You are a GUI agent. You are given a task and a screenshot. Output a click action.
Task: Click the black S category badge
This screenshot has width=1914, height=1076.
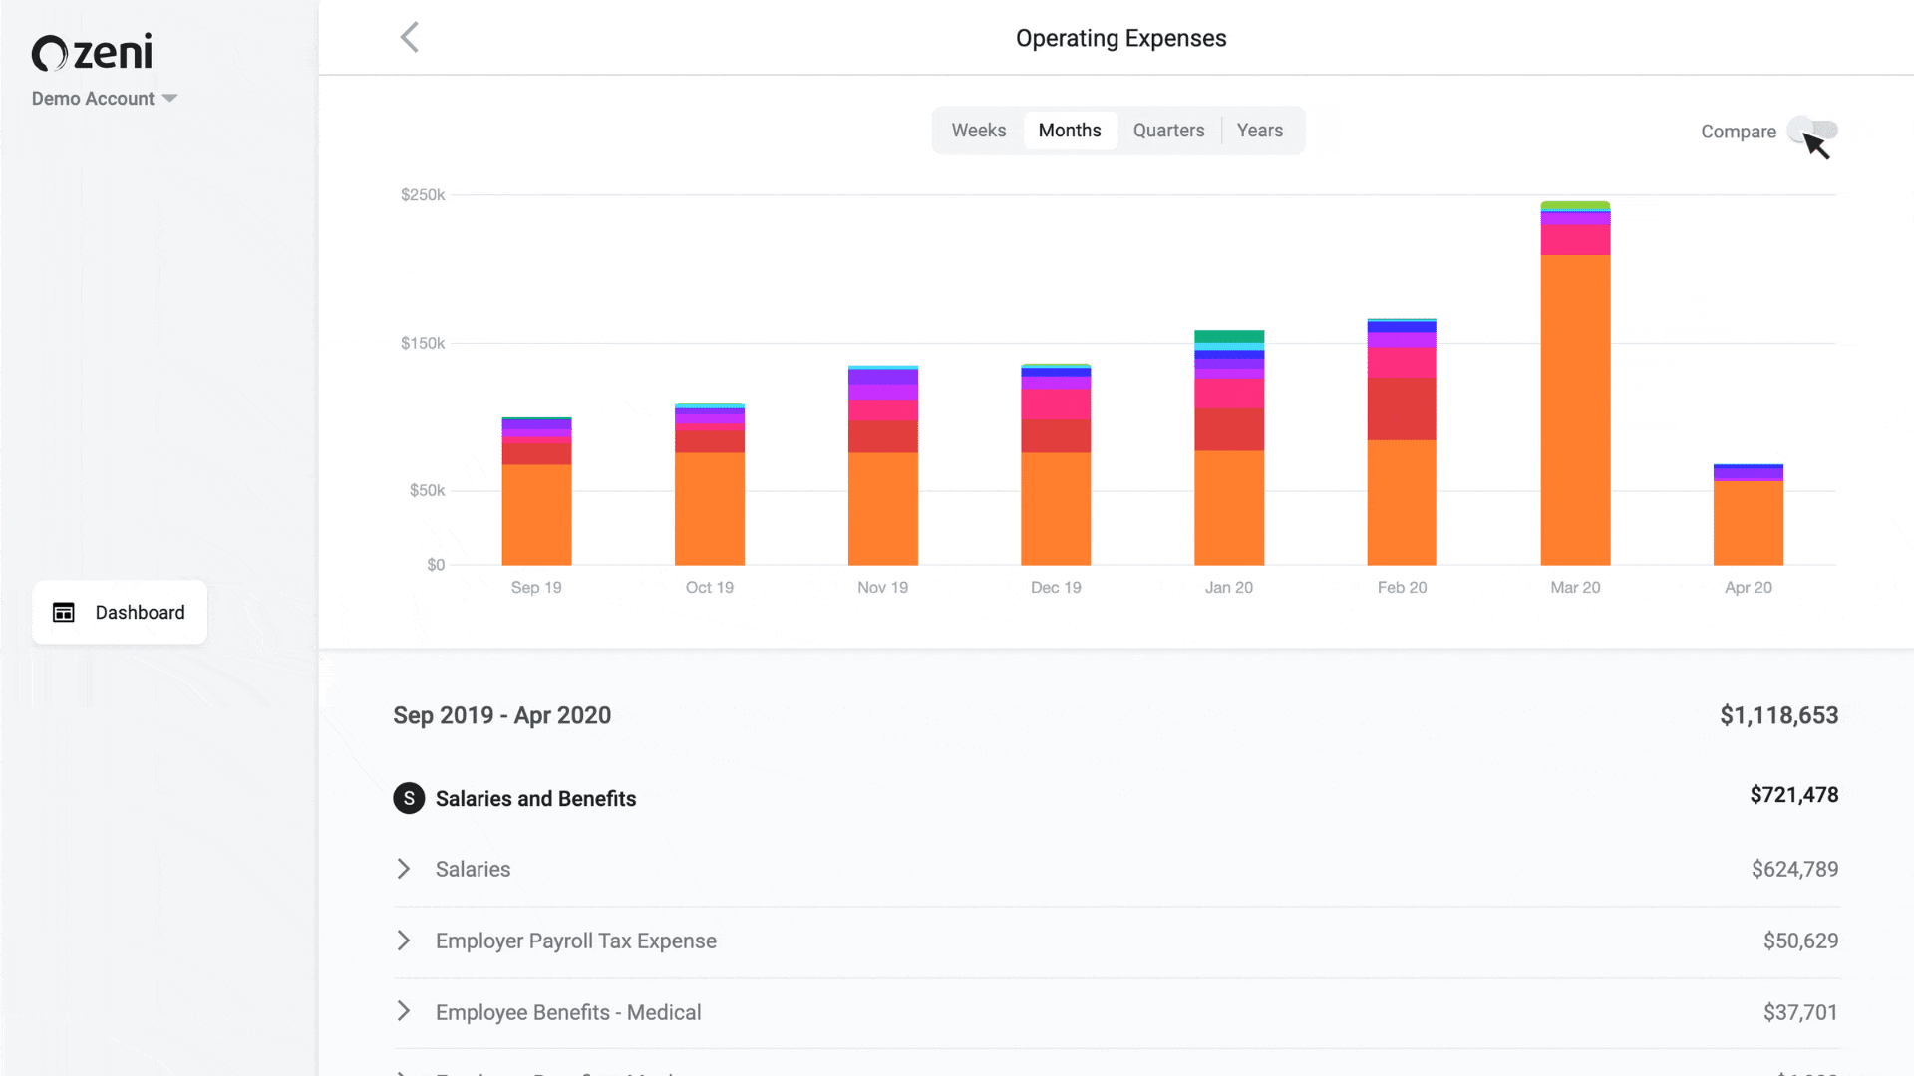pyautogui.click(x=409, y=798)
